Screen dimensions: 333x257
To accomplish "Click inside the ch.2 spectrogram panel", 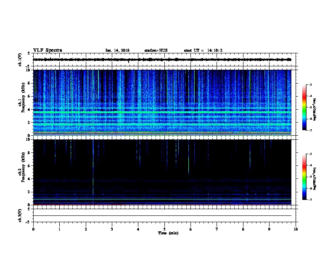I will coord(162,172).
